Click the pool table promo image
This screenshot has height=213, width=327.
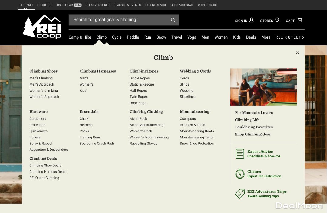[263, 87]
